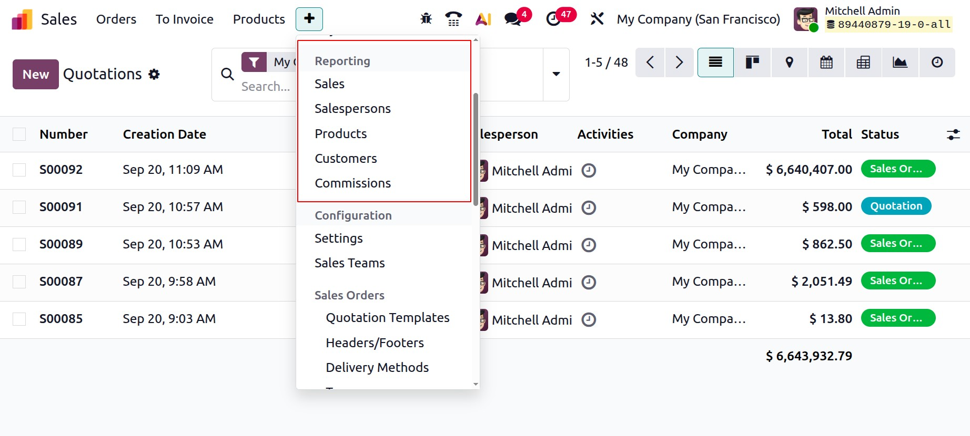Go to the next page of records
The width and height of the screenshot is (970, 436).
pos(679,63)
